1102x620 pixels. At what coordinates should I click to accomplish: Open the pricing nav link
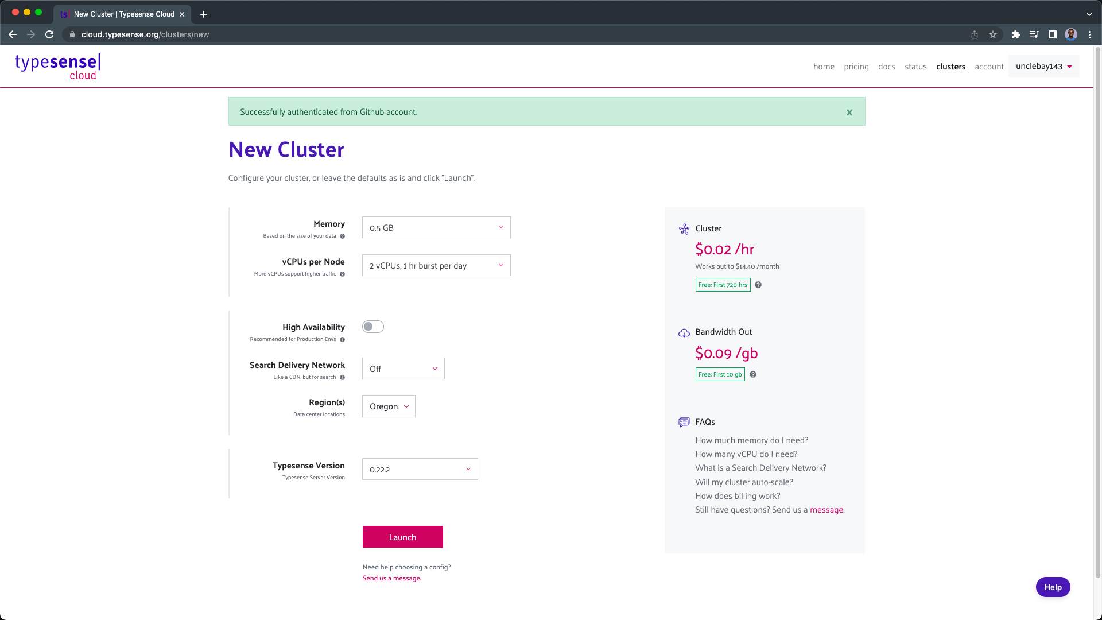click(856, 67)
